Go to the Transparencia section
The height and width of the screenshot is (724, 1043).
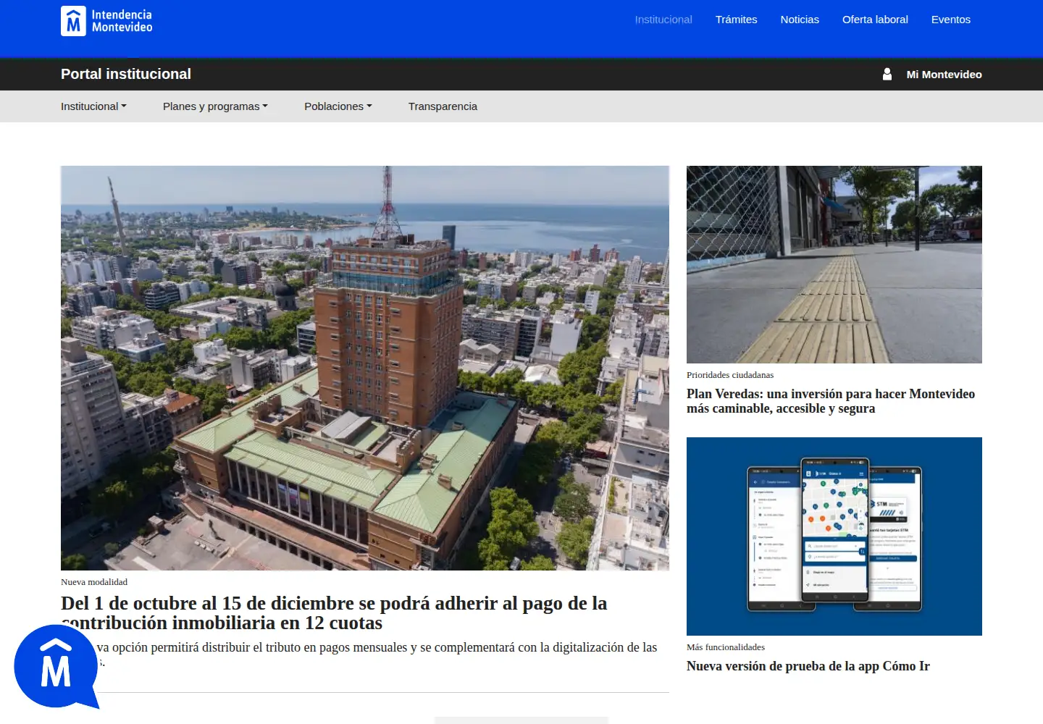click(443, 106)
